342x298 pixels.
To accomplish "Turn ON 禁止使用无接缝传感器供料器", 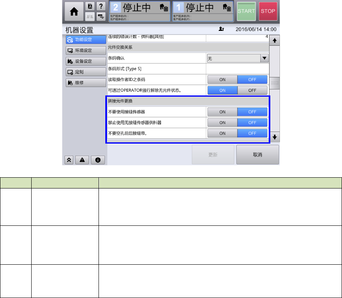I will (223, 123).
